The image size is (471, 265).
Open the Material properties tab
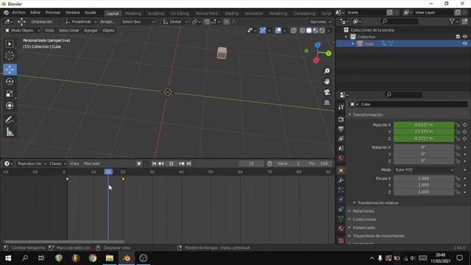[341, 228]
